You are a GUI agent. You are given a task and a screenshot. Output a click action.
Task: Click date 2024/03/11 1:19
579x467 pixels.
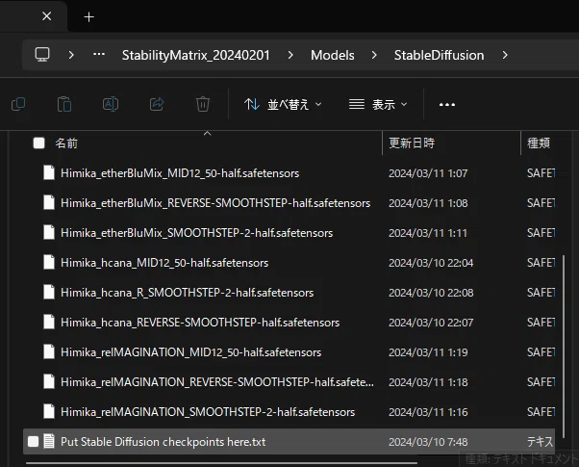pos(428,352)
